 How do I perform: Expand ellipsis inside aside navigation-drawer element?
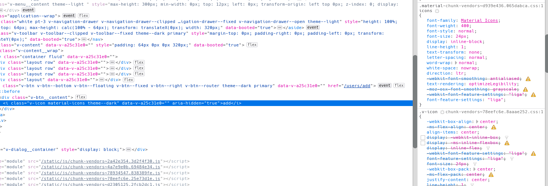click(280, 28)
